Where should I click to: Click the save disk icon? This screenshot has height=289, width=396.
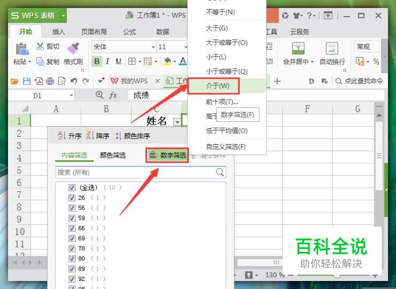click(26, 81)
